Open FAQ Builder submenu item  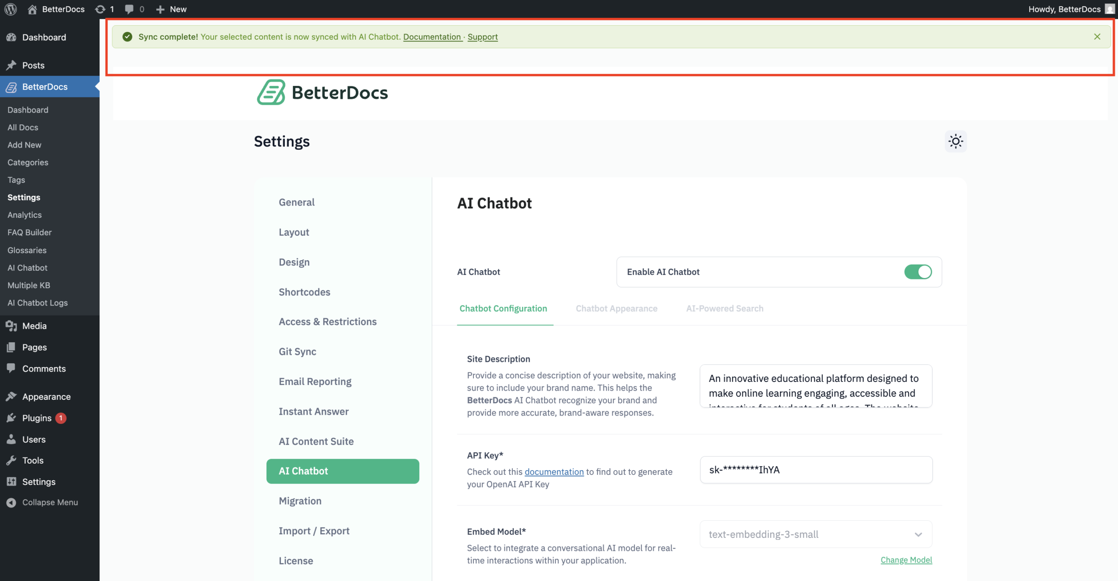click(x=29, y=232)
